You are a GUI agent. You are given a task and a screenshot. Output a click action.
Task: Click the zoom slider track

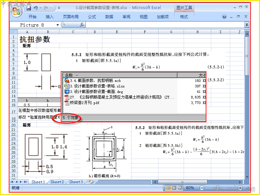221,188
